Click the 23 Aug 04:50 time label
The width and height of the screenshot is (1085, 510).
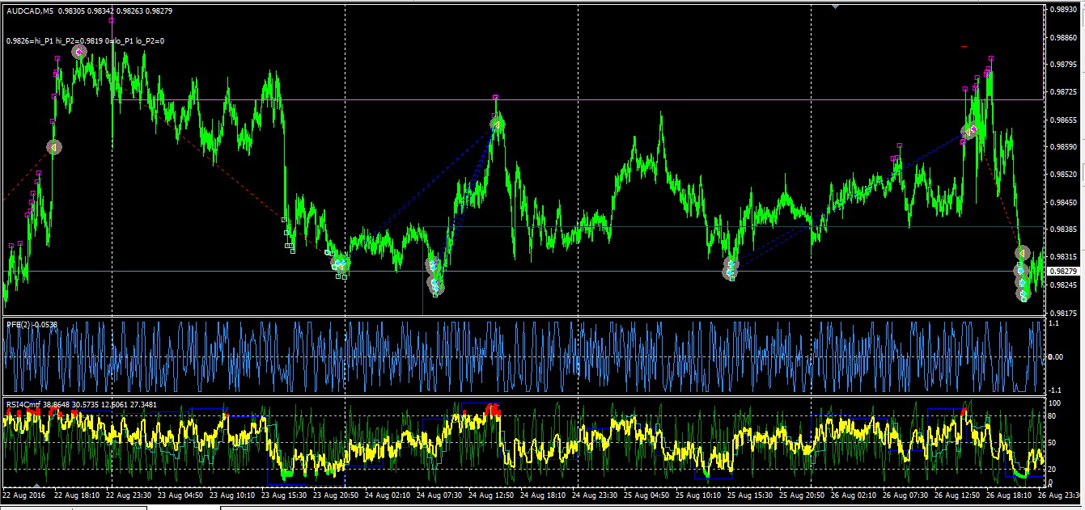(182, 495)
